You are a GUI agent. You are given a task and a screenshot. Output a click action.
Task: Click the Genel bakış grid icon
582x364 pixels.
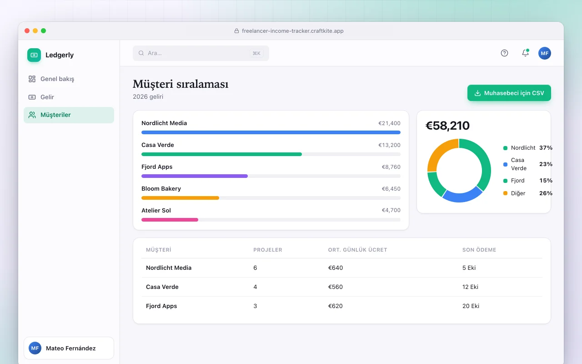point(32,79)
